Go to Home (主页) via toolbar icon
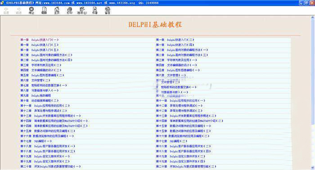The image size is (315, 170). click(x=57, y=10)
